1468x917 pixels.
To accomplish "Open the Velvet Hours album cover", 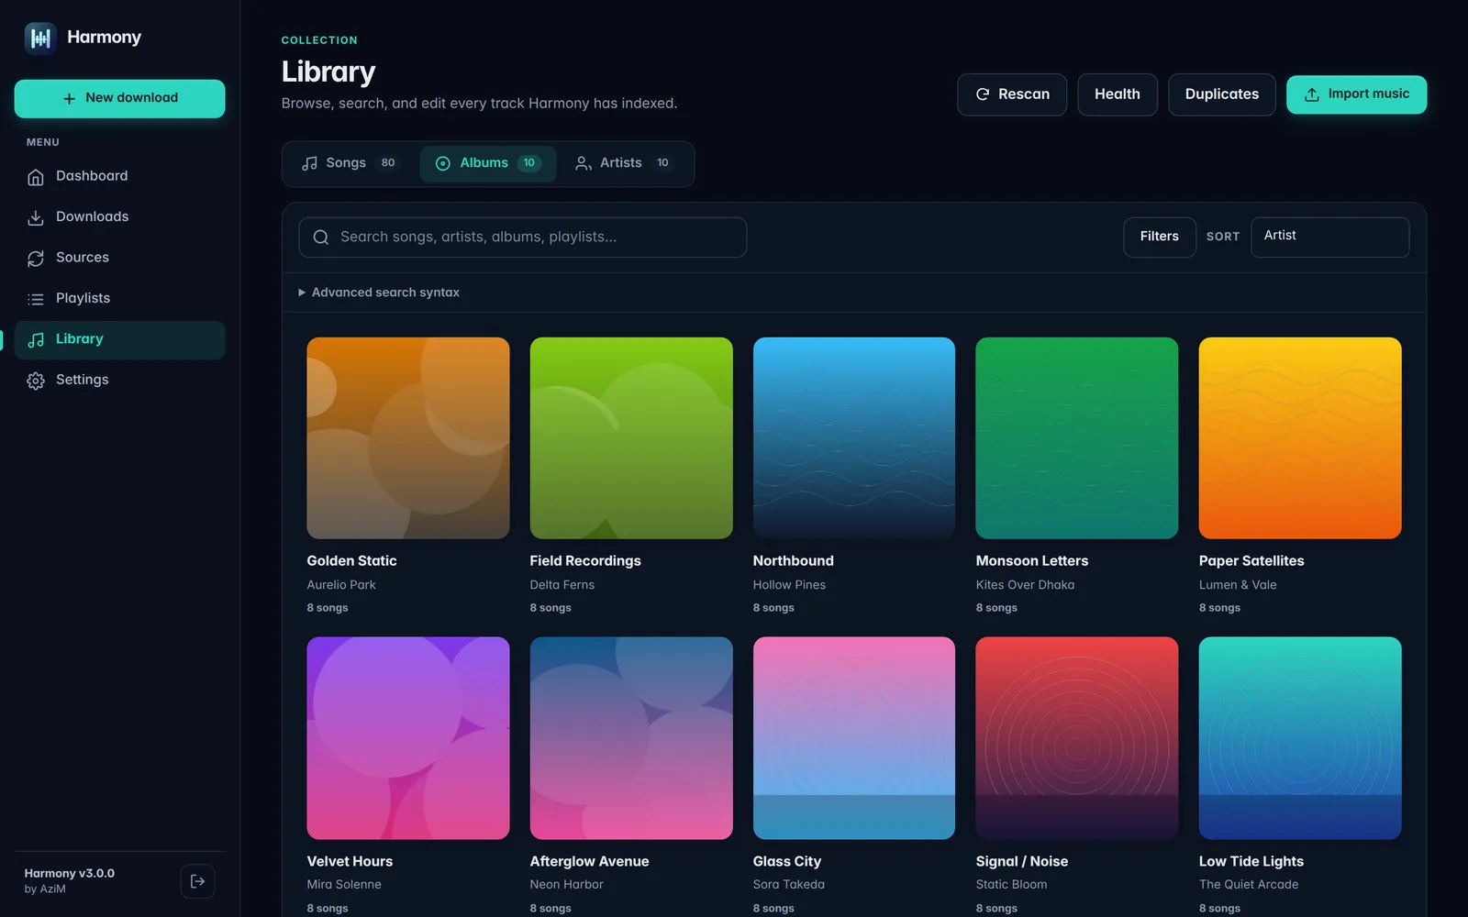I will 407,738.
